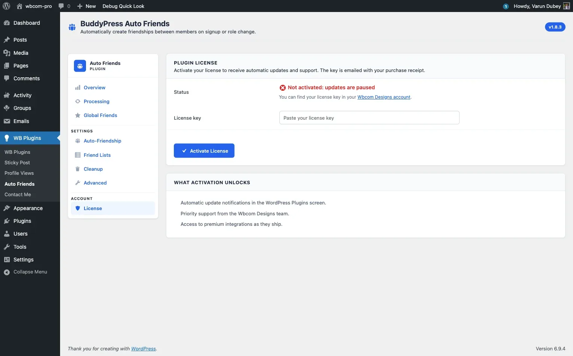Select the License account section
Screen dimensions: 573x356
pyautogui.click(x=113, y=208)
